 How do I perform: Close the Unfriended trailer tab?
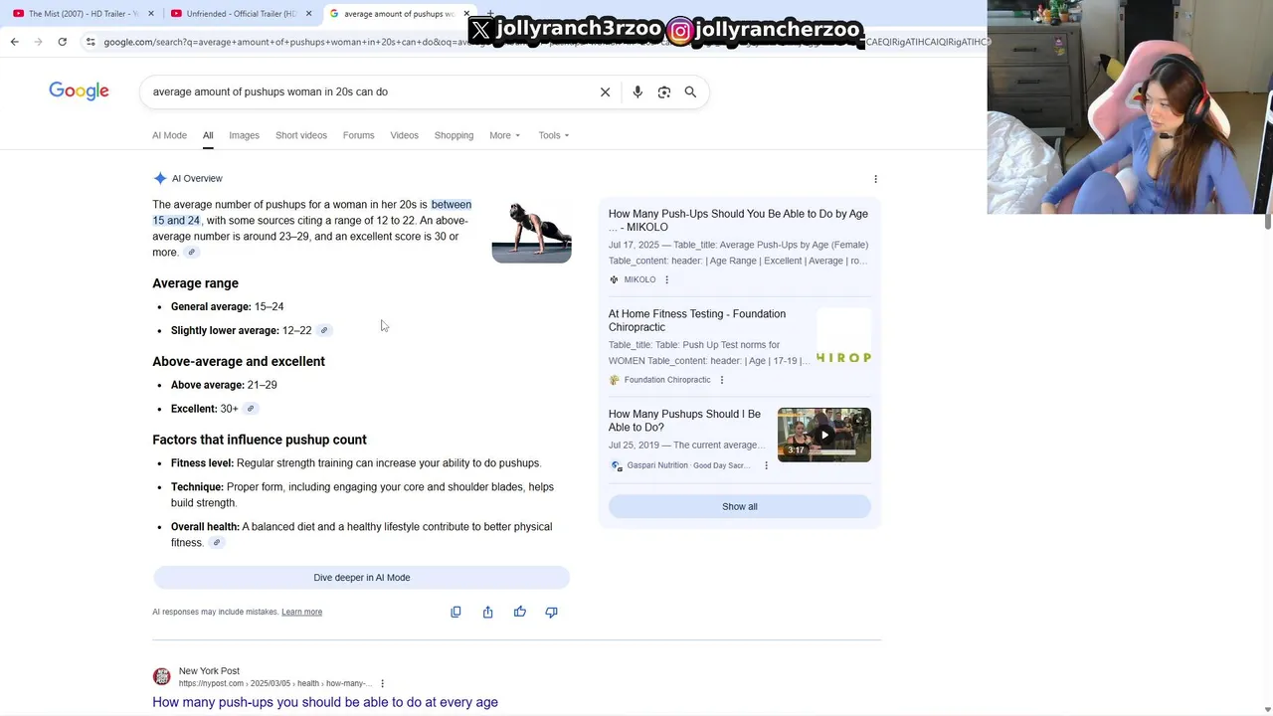(309, 14)
